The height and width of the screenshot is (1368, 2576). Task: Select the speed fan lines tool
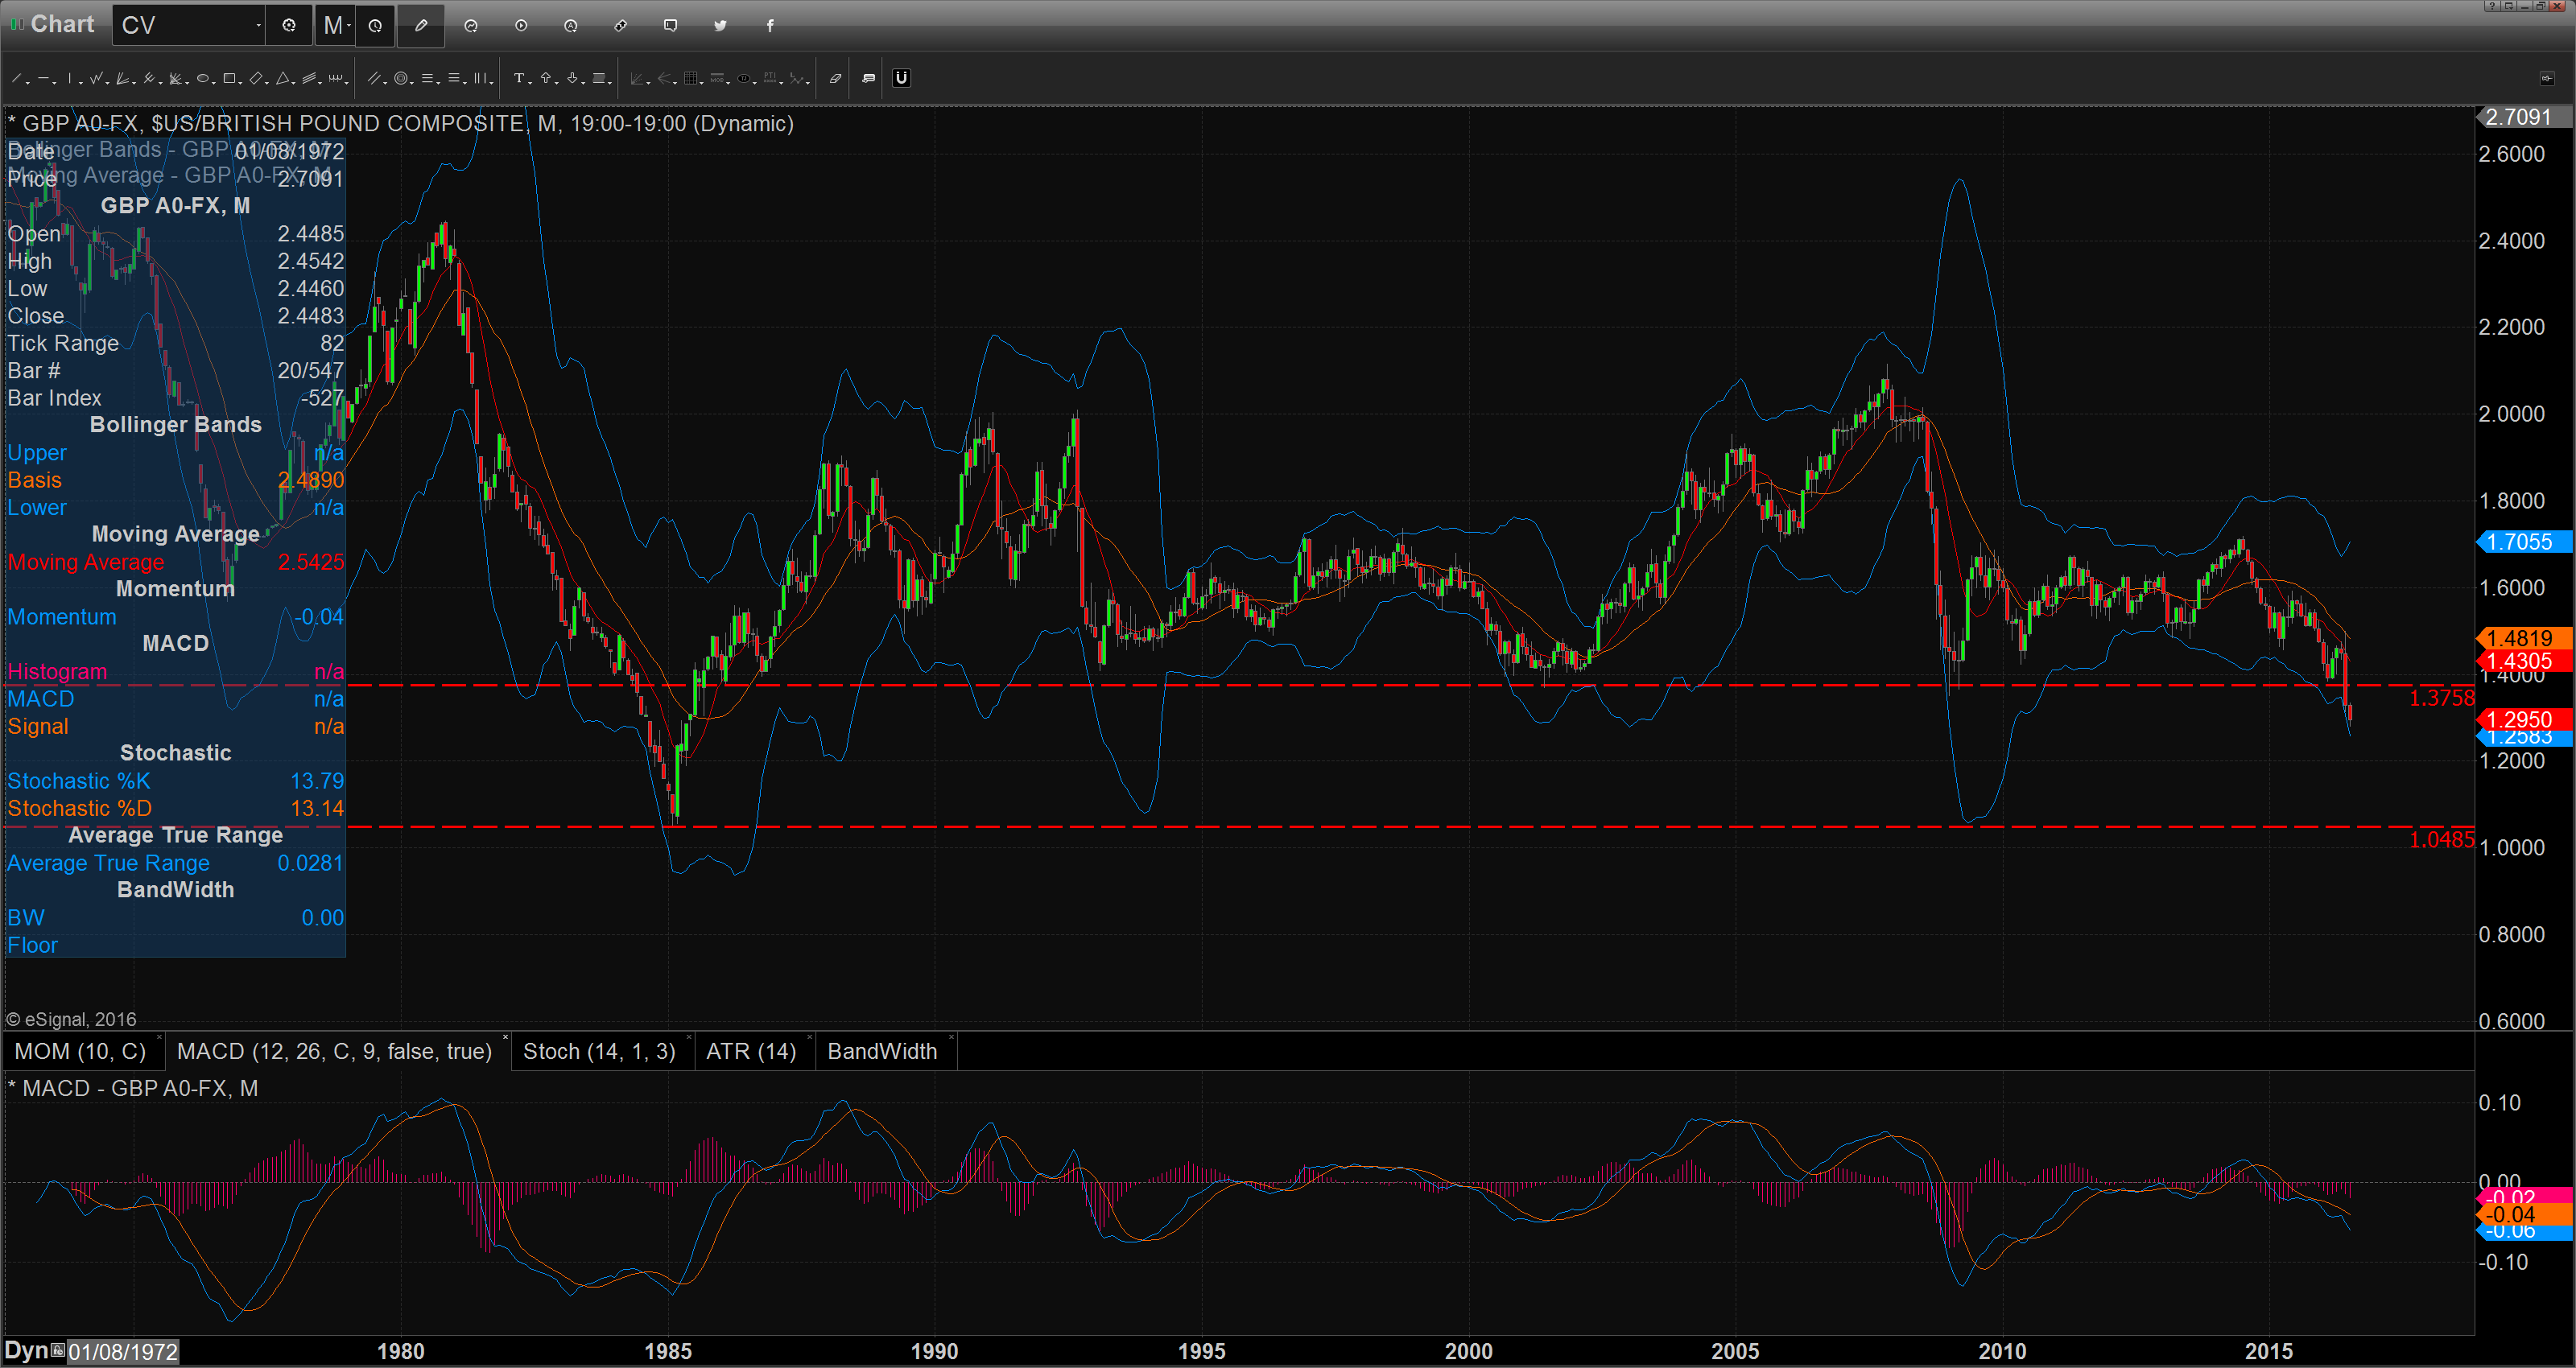122,78
